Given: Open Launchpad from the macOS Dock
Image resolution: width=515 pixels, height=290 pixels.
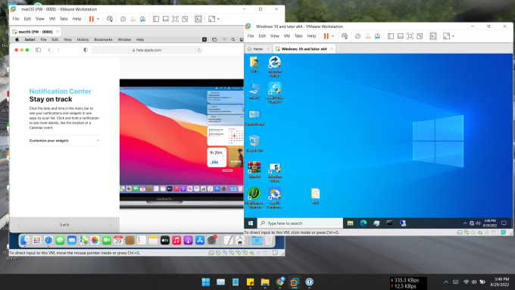Looking at the screenshot, I should tap(36, 241).
